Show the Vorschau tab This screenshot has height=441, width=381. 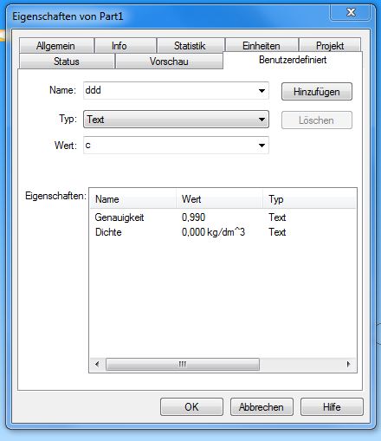(169, 62)
